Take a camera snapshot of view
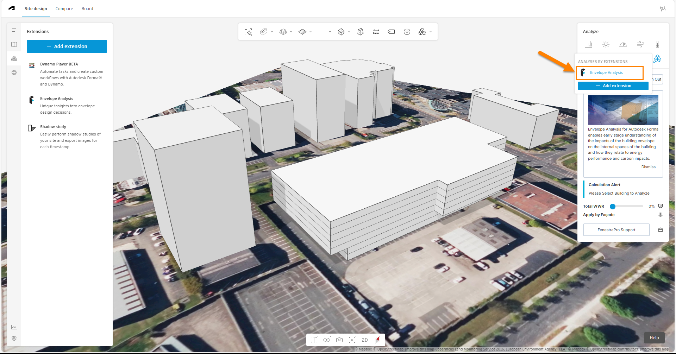The height and width of the screenshot is (354, 676). click(x=339, y=340)
